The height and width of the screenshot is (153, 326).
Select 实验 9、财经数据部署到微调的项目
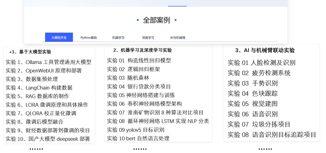coord(48,131)
